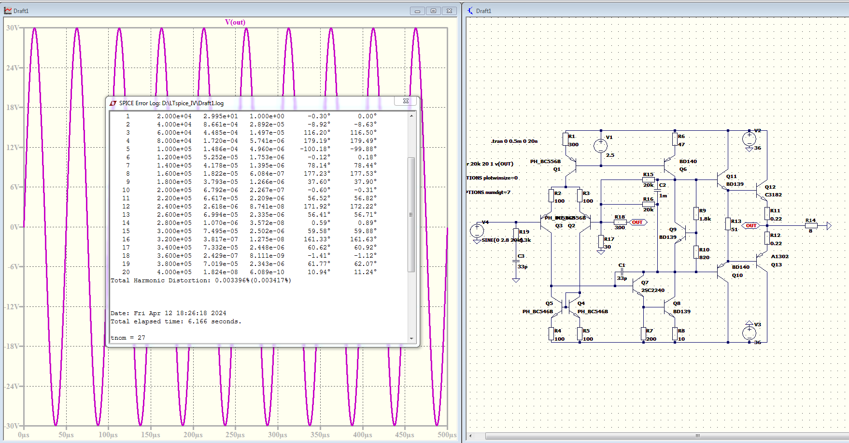Click the LT logo in the Error Log title
The width and height of the screenshot is (849, 443).
[113, 103]
